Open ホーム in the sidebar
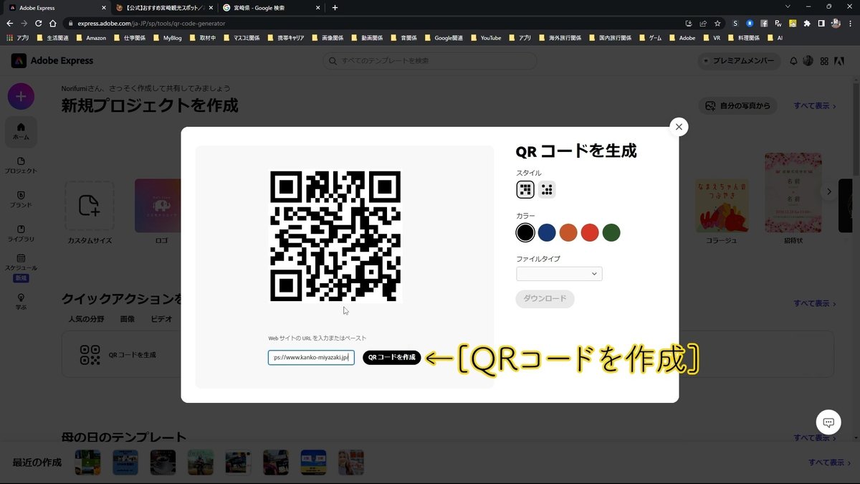Viewport: 860px width, 484px height. (x=21, y=131)
